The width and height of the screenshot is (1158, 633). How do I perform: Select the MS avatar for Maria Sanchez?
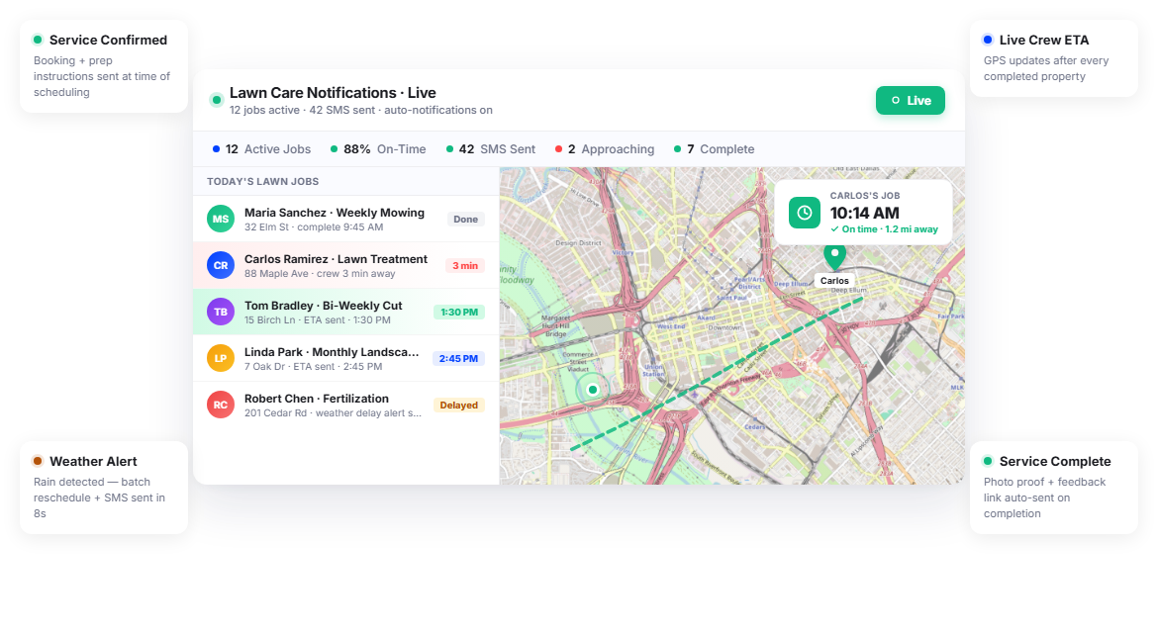pos(220,220)
